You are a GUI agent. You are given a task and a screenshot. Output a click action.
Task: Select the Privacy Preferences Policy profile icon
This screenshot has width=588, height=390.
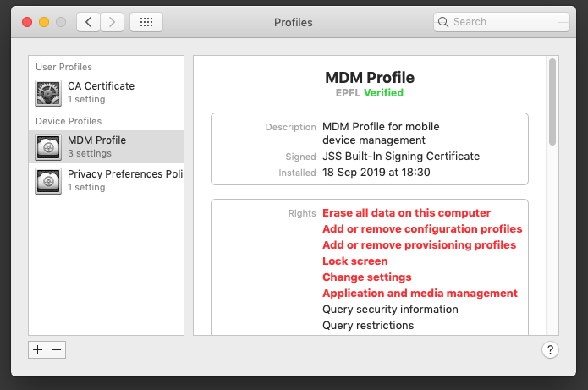click(x=48, y=181)
